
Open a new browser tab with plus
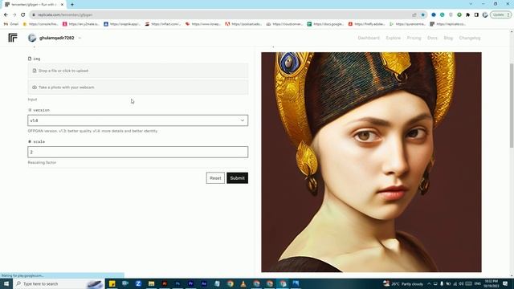72,5
